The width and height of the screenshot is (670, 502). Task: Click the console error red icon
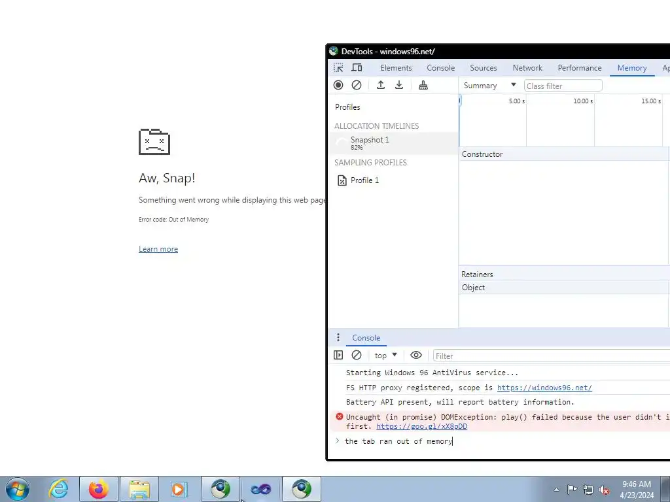340,416
